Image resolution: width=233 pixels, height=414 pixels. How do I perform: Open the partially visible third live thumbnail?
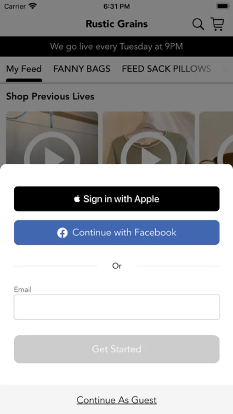[216, 138]
